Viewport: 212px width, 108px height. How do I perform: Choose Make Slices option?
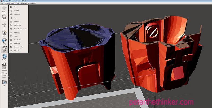pyautogui.click(x=19, y=44)
